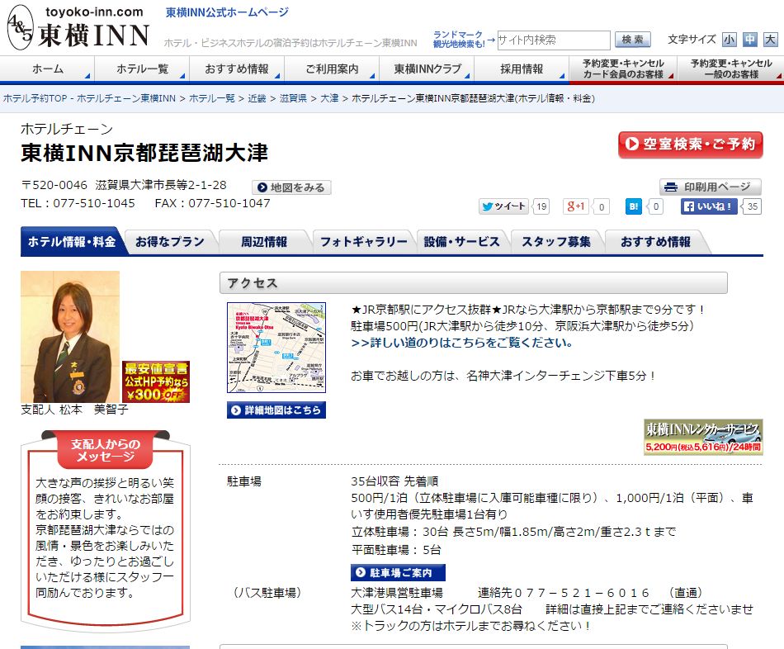Open 予約変更・キャンセル カード会員のお客様 menu
Viewport: 784px width, 649px height.
coord(623,69)
